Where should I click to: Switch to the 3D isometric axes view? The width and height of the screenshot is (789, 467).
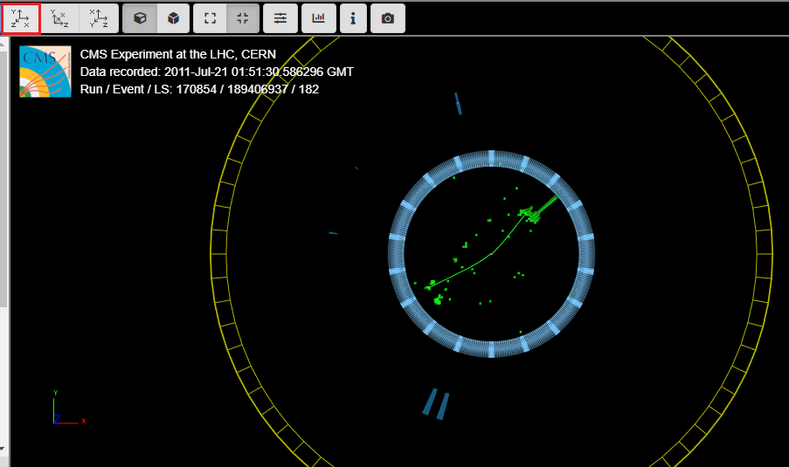(60, 19)
